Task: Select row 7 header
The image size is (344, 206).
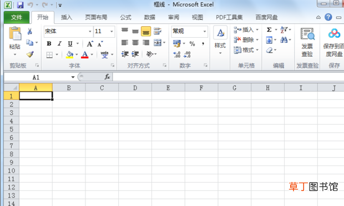Action: pyautogui.click(x=12, y=145)
